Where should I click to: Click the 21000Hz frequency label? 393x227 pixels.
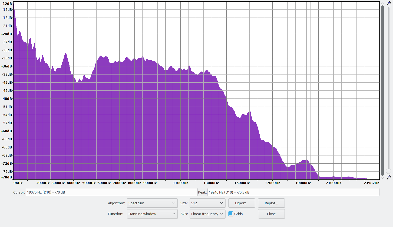tap(333, 183)
